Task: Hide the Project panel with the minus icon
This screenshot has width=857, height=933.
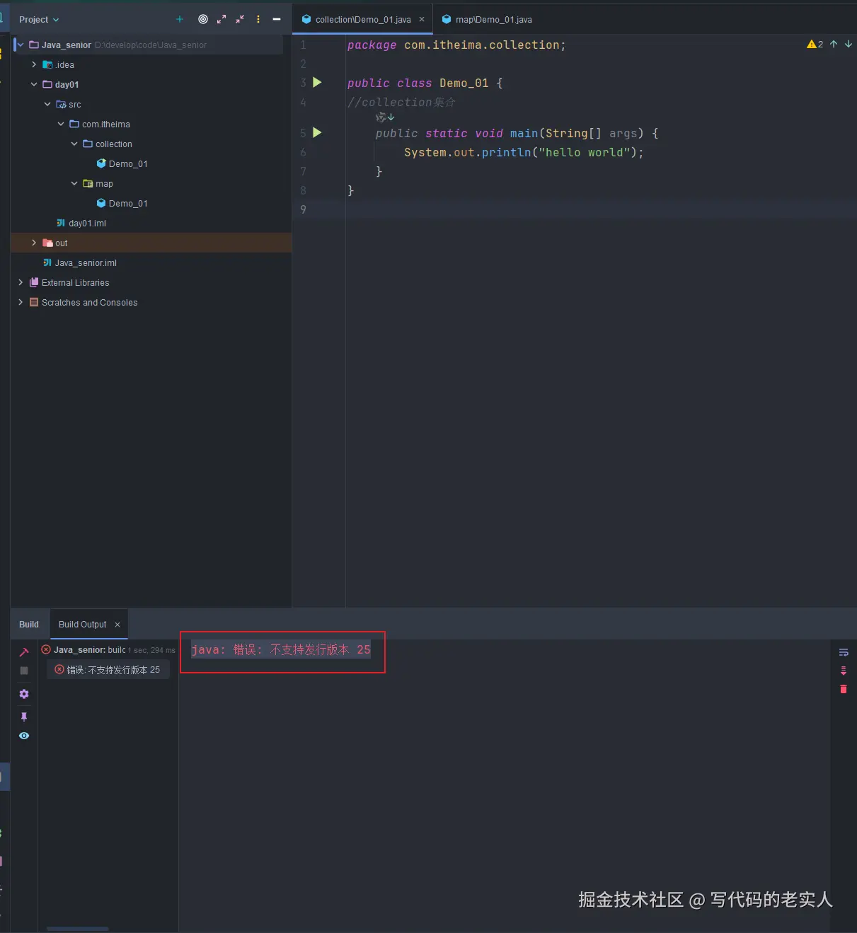Action: click(277, 19)
